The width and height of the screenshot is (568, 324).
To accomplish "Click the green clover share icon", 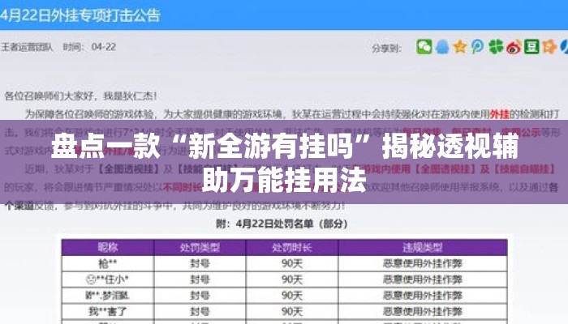I will [x=496, y=47].
